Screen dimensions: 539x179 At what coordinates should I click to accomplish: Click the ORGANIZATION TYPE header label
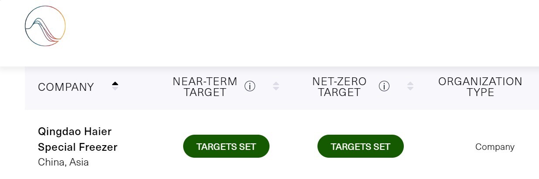pos(480,87)
